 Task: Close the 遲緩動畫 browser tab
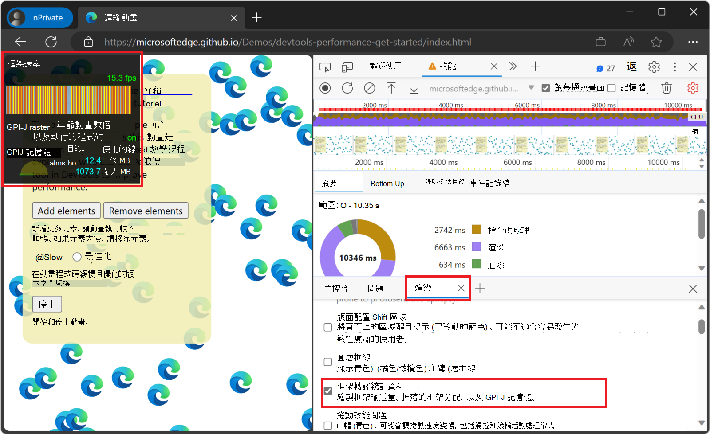pos(234,18)
